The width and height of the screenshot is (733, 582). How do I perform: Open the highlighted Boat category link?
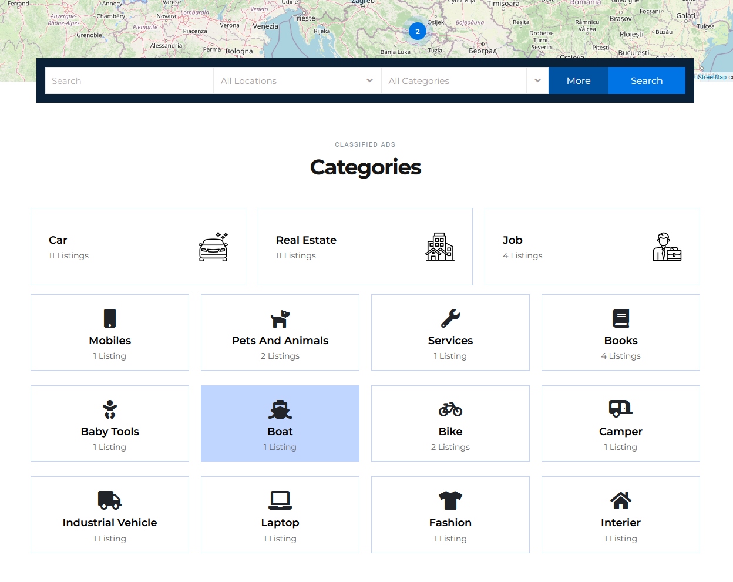coord(280,432)
